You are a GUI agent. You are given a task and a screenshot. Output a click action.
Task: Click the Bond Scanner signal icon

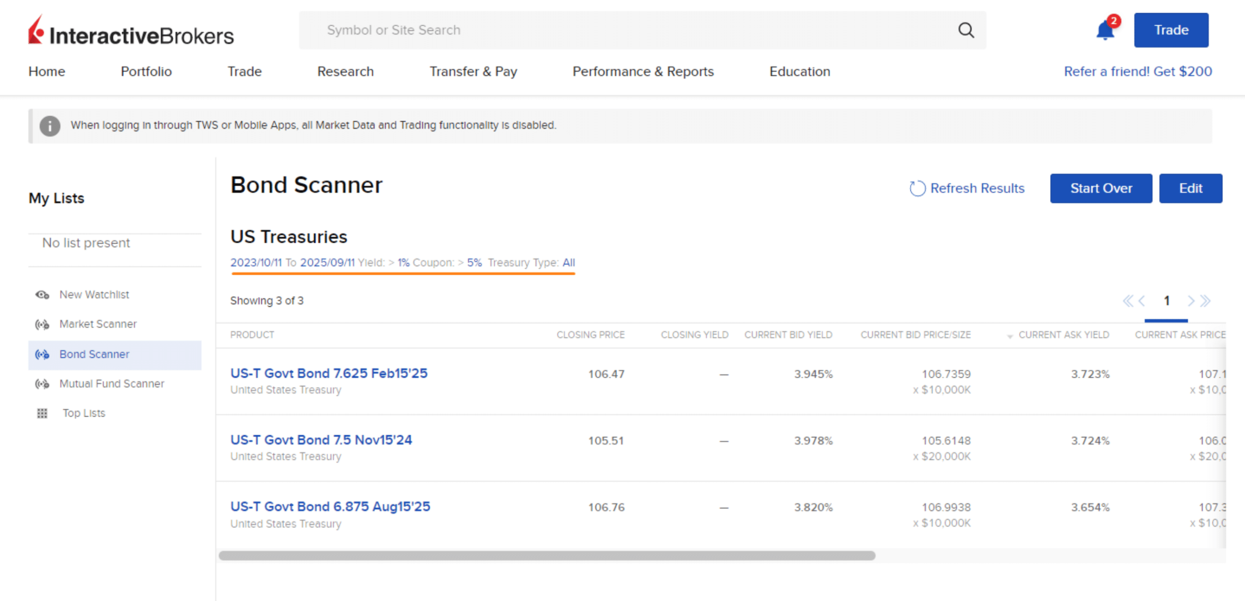pos(42,354)
